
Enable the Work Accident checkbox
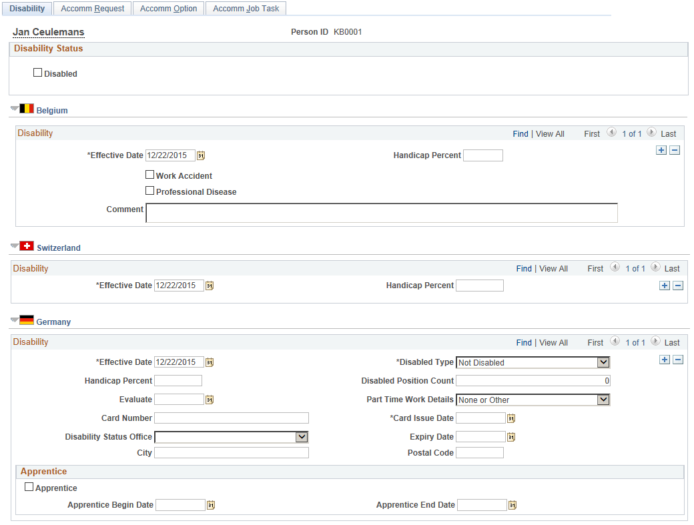(150, 175)
